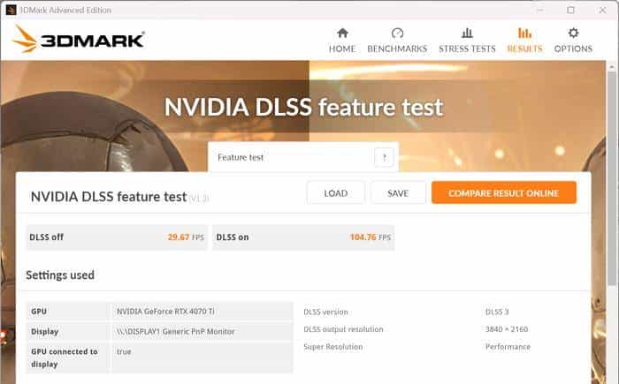Screen dimensions: 619x384
Task: Open the BENCHMARKS tab label
Action: tap(397, 49)
